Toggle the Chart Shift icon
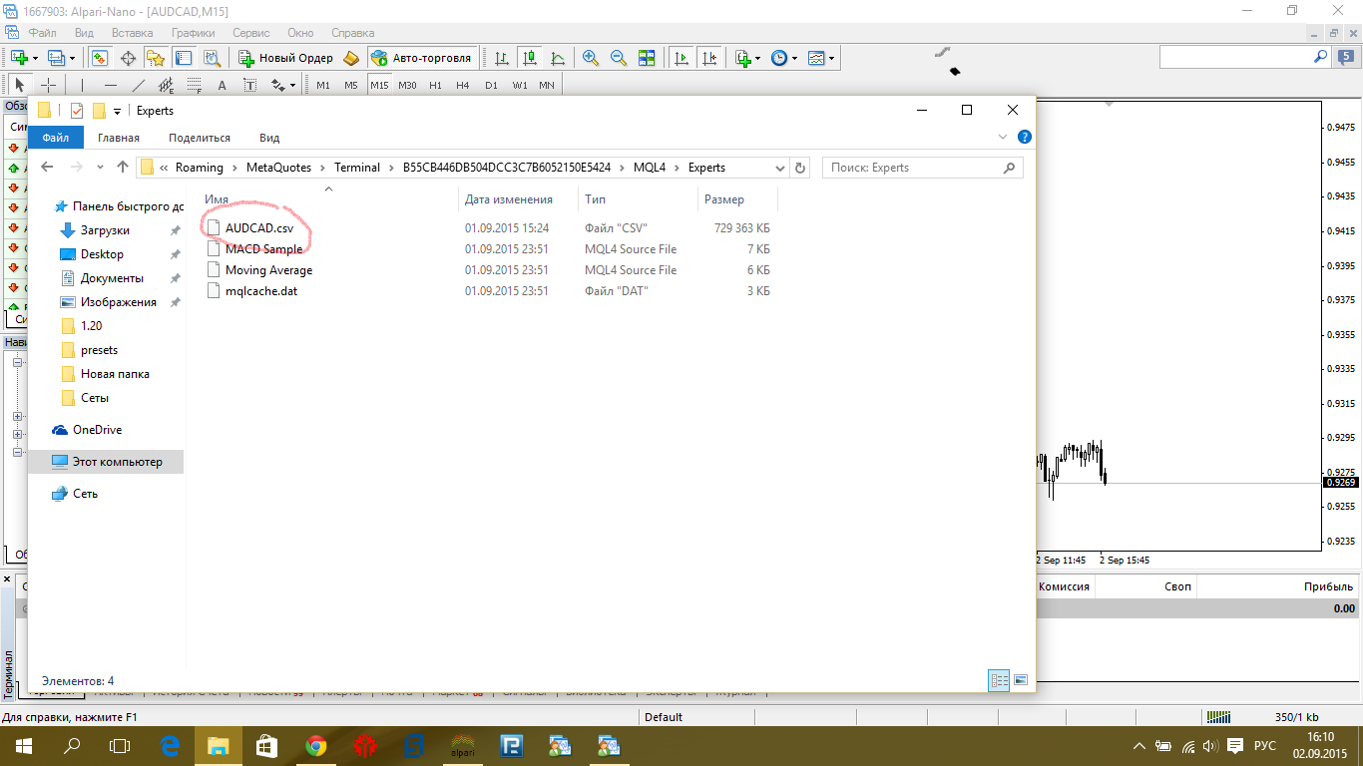Viewport: 1363px width, 766px height. [x=709, y=58]
